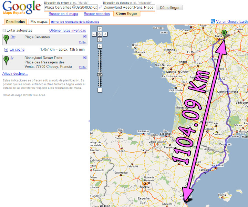Expand the En coche route details
Viewport: 248px width, 207px height.
tap(6, 50)
